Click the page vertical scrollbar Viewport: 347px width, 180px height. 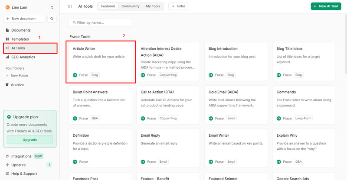(345, 44)
